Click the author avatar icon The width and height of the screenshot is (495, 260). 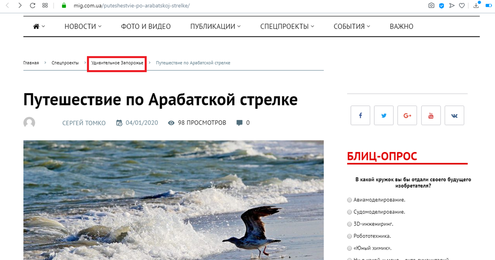point(29,123)
